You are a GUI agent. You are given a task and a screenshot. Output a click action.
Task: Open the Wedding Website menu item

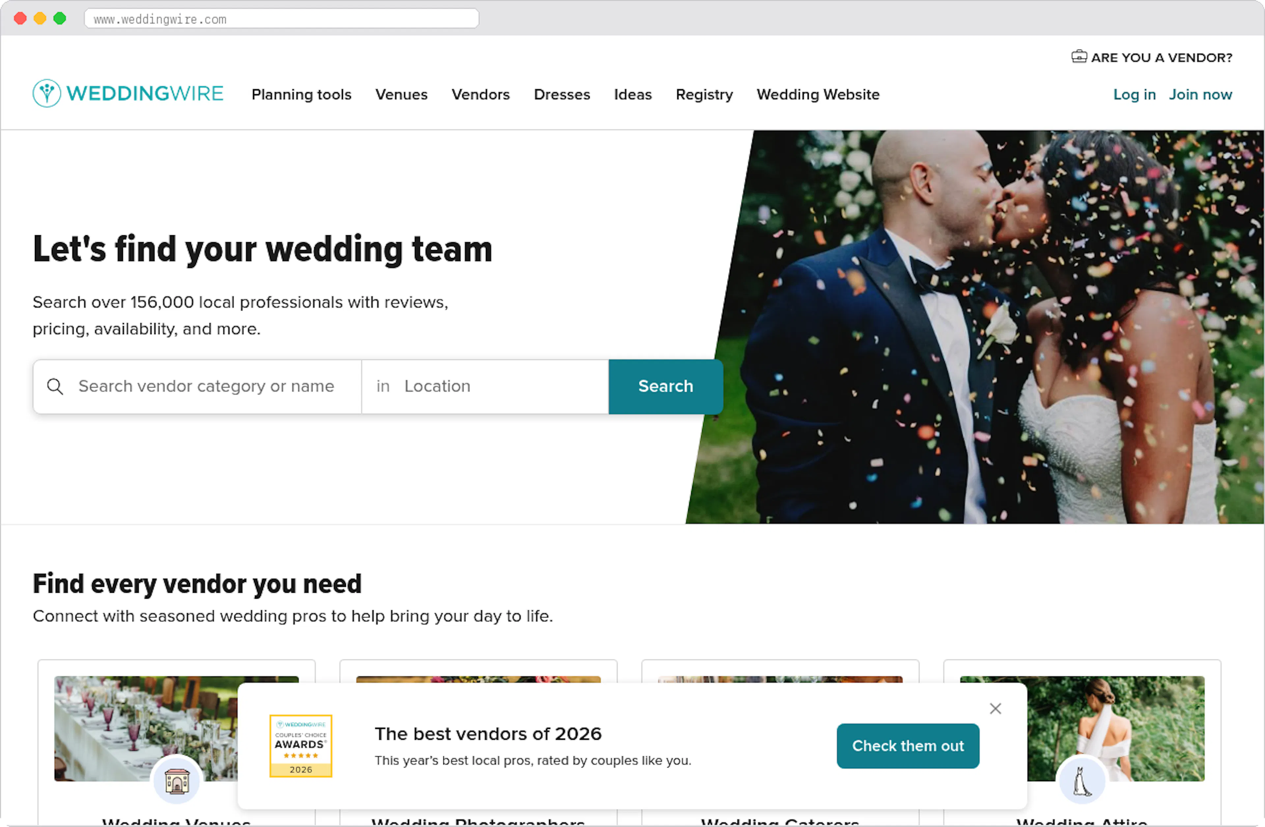click(817, 94)
